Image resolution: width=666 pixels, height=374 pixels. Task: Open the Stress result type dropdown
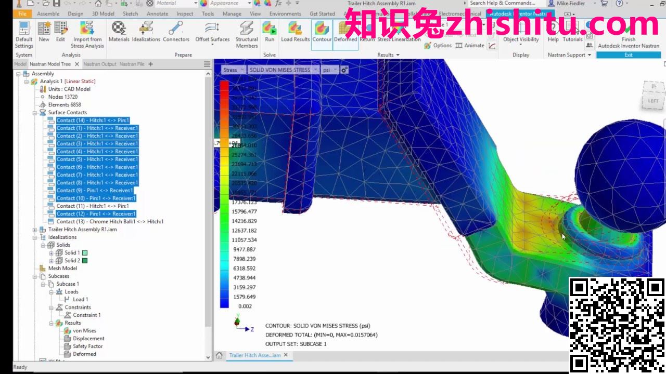tap(233, 70)
